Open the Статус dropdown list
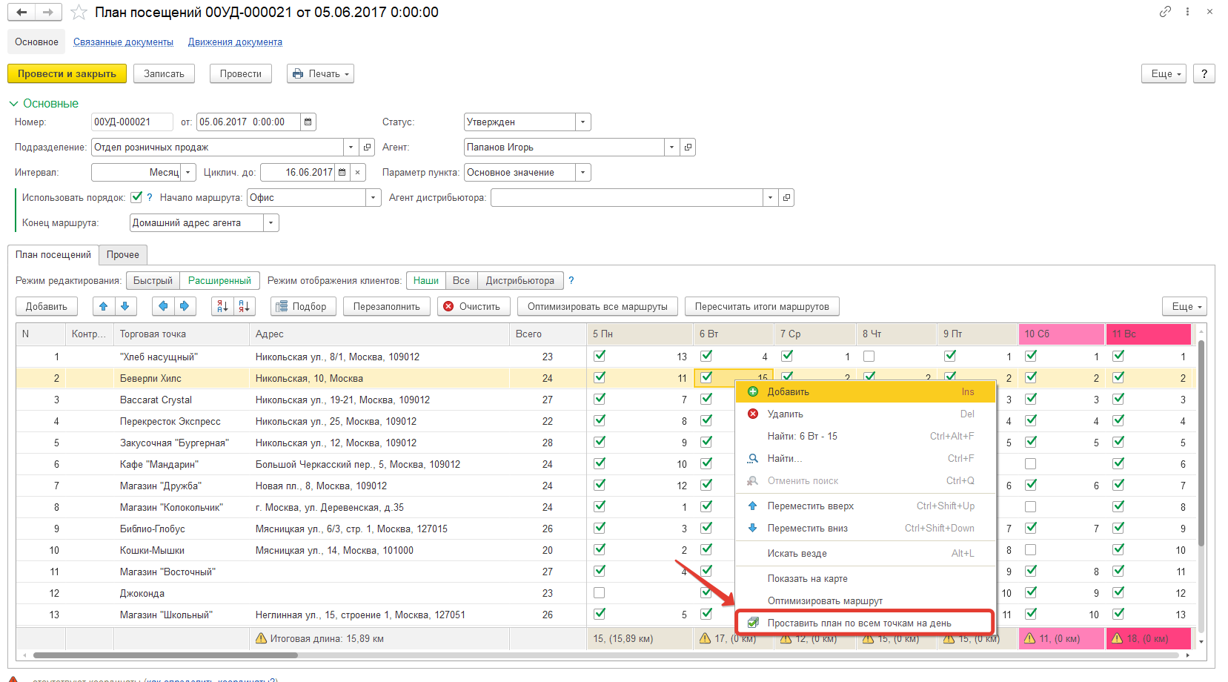The width and height of the screenshot is (1228, 682). click(x=583, y=122)
